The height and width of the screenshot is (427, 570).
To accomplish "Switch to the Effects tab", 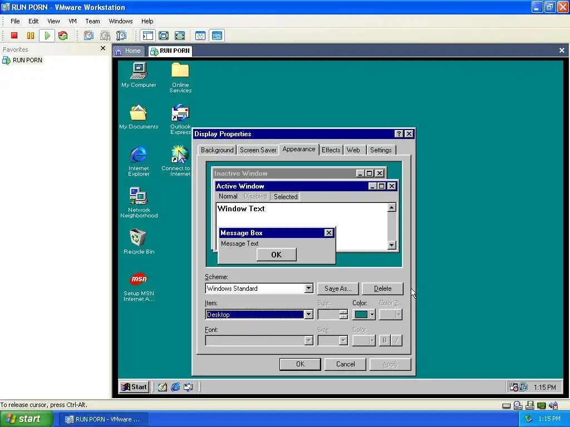I will pos(331,150).
